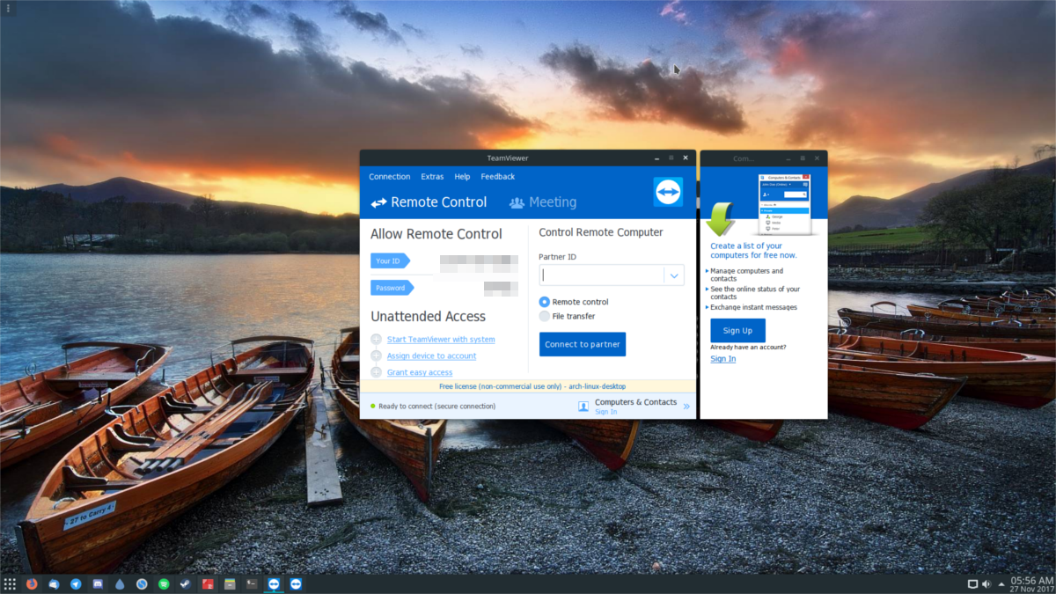The width and height of the screenshot is (1056, 594).
Task: Open the volume control in tray
Action: [x=986, y=584]
